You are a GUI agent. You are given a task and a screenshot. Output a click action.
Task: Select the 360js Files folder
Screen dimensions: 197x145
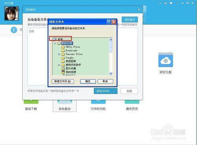[x=72, y=47]
